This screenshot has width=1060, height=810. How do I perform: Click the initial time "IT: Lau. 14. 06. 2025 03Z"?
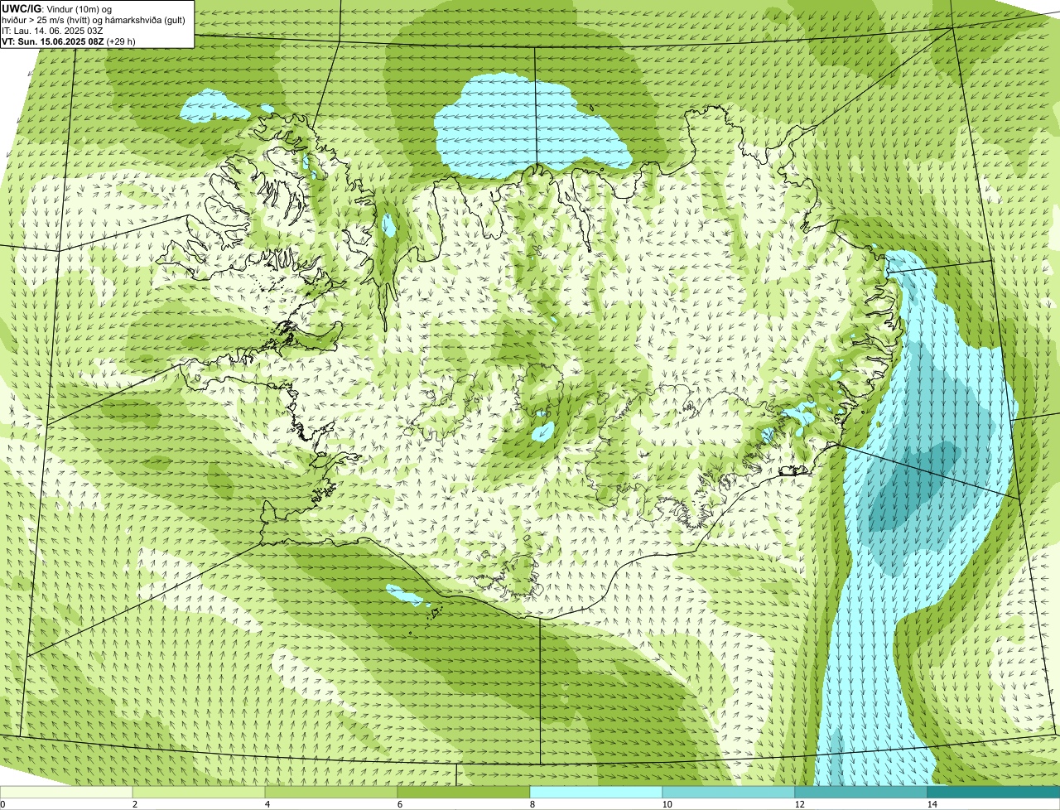tap(54, 30)
